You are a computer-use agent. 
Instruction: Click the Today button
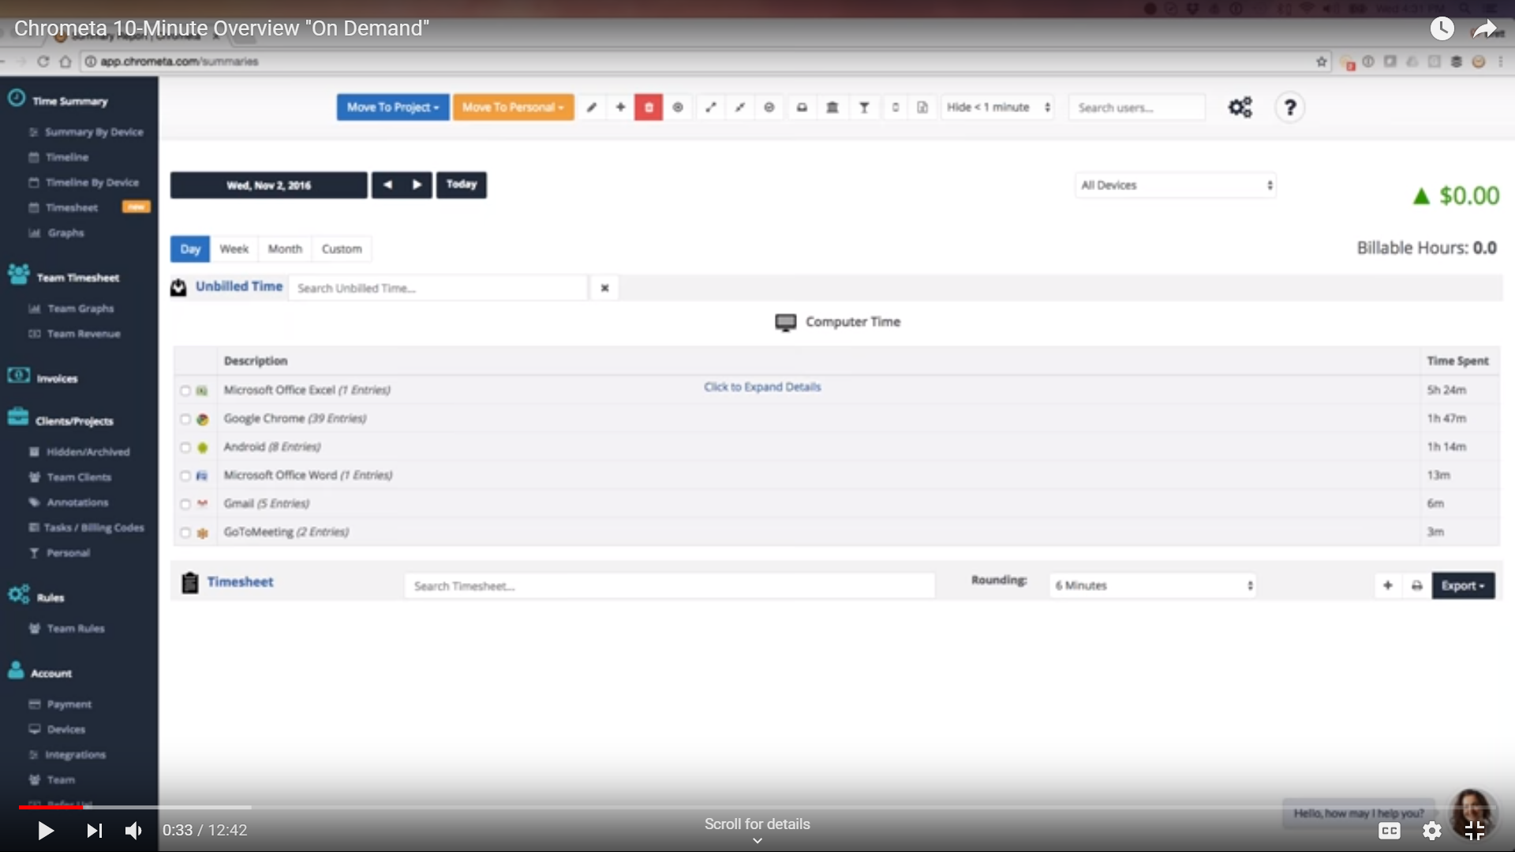[461, 185]
